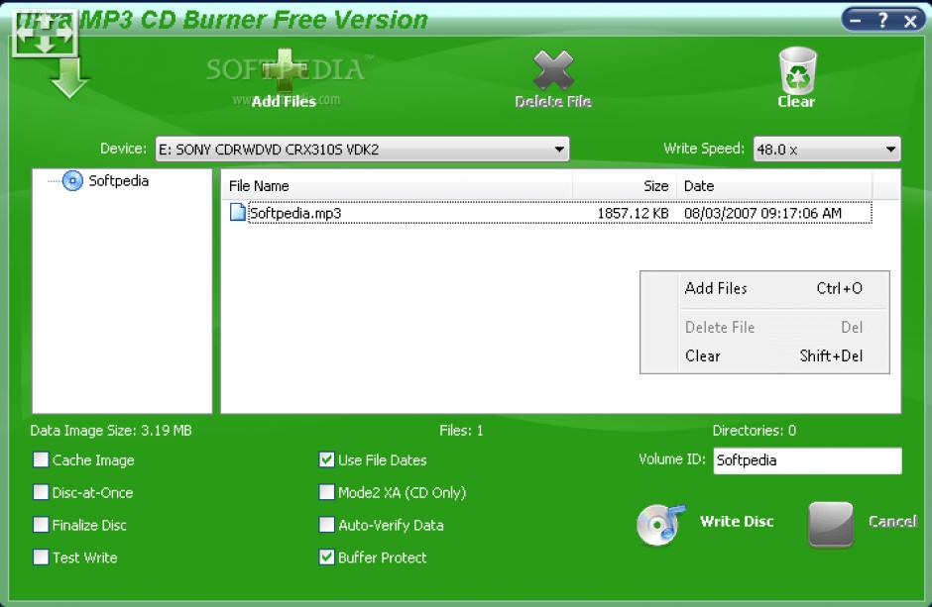This screenshot has width=932, height=607.
Task: Sort by Date column header
Action: [774, 186]
